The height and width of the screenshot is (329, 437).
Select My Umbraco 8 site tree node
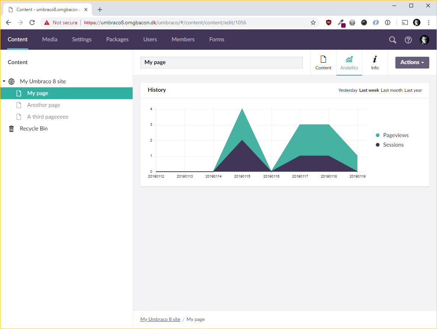43,81
